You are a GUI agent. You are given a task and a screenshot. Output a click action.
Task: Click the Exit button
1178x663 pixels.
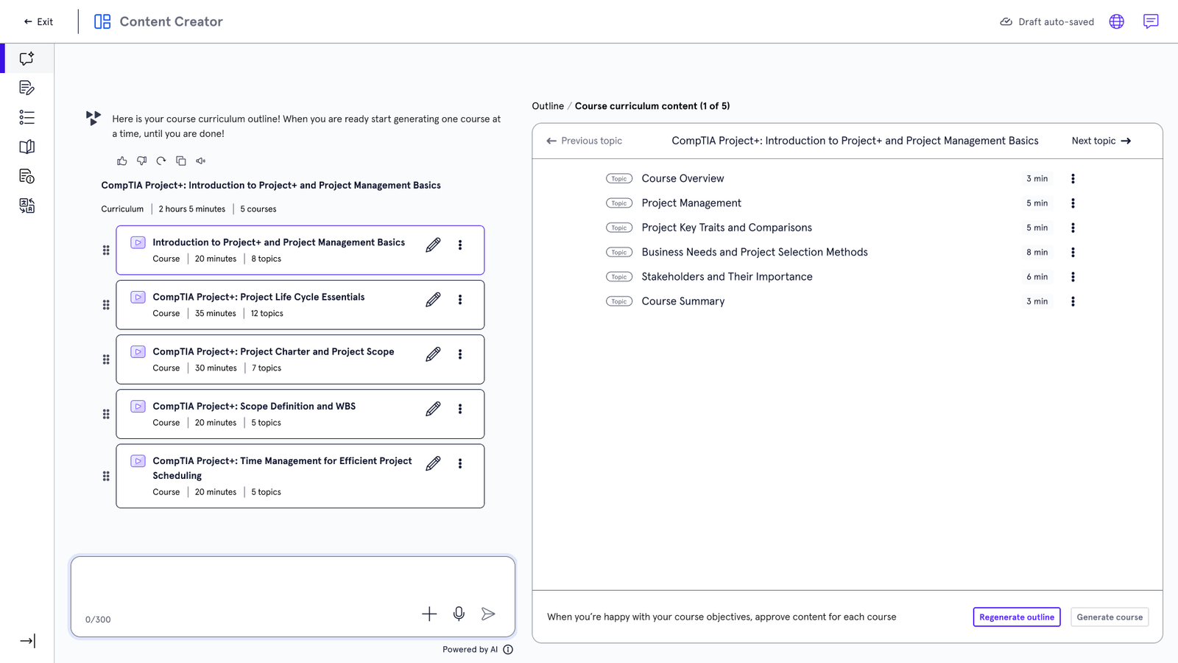pos(38,22)
